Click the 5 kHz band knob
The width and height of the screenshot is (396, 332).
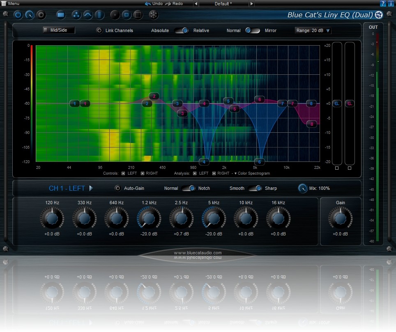214,218
